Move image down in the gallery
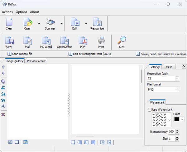Screen dimensions: 187x152 [x=3, y=73]
